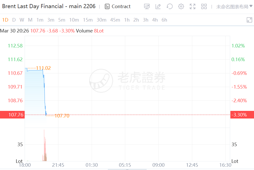The width and height of the screenshot is (254, 170).
Task: Click the refresh chart icon
Action: pyautogui.click(x=170, y=7)
